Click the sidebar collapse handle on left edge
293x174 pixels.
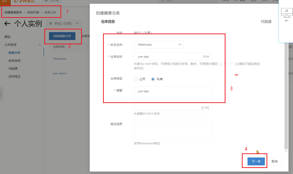coord(1,93)
